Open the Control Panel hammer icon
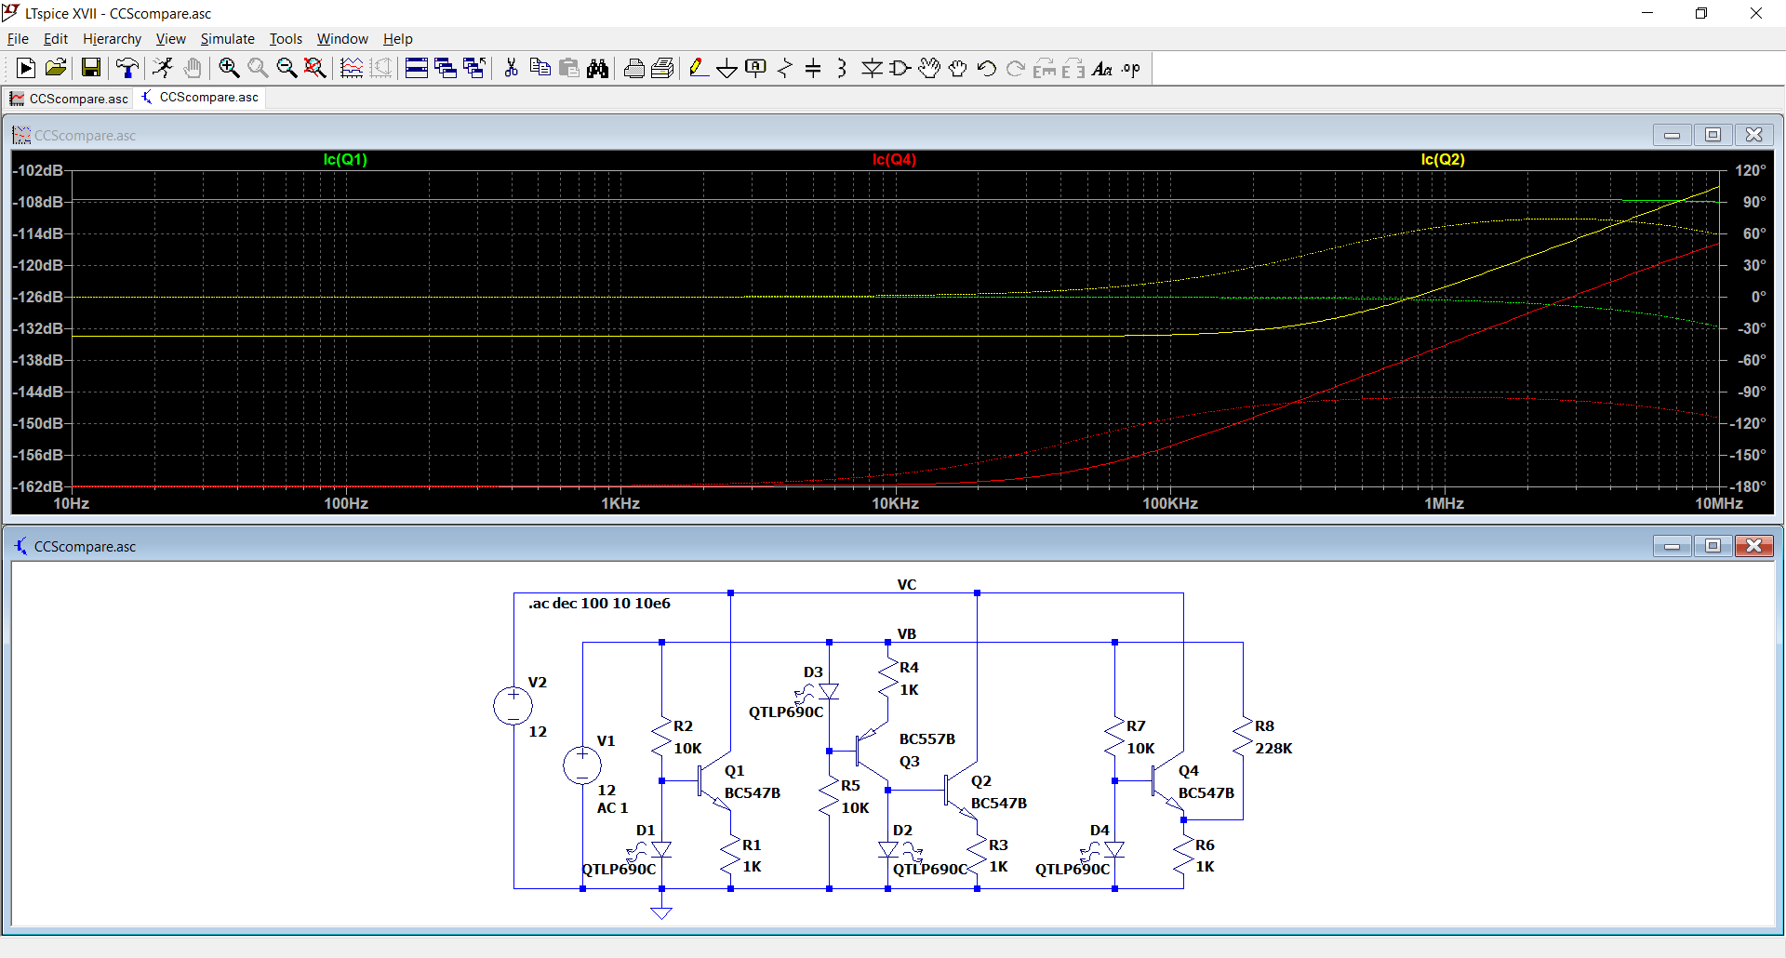The width and height of the screenshot is (1786, 958). click(x=127, y=68)
